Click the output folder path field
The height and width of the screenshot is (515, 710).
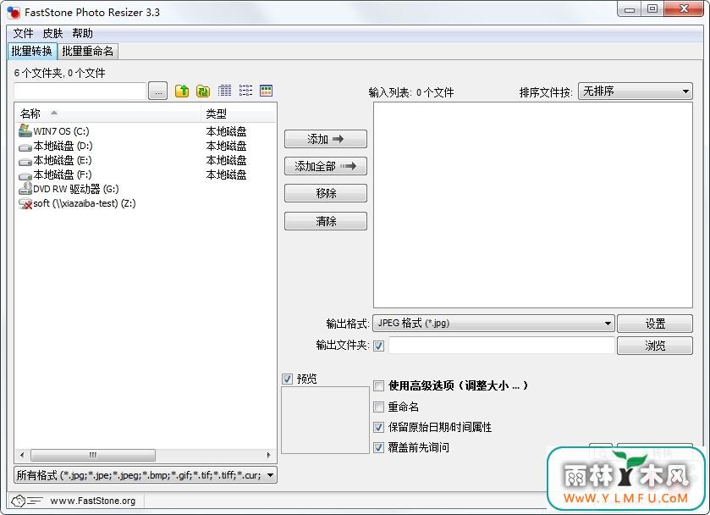pyautogui.click(x=501, y=346)
